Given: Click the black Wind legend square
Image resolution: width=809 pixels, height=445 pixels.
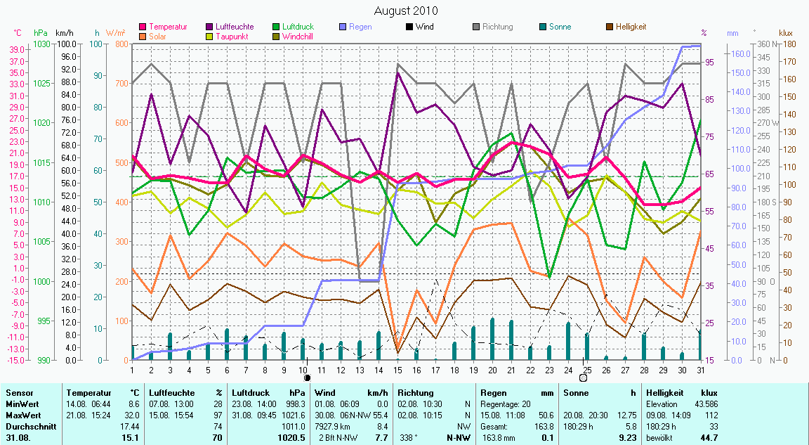Looking at the screenshot, I should pyautogui.click(x=409, y=27).
